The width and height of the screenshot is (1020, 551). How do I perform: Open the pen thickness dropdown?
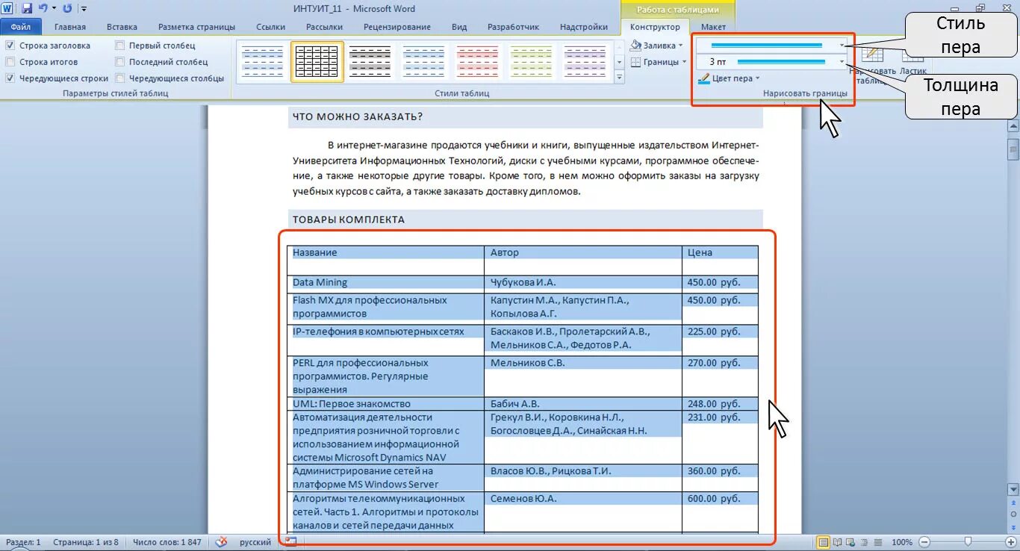click(x=842, y=60)
